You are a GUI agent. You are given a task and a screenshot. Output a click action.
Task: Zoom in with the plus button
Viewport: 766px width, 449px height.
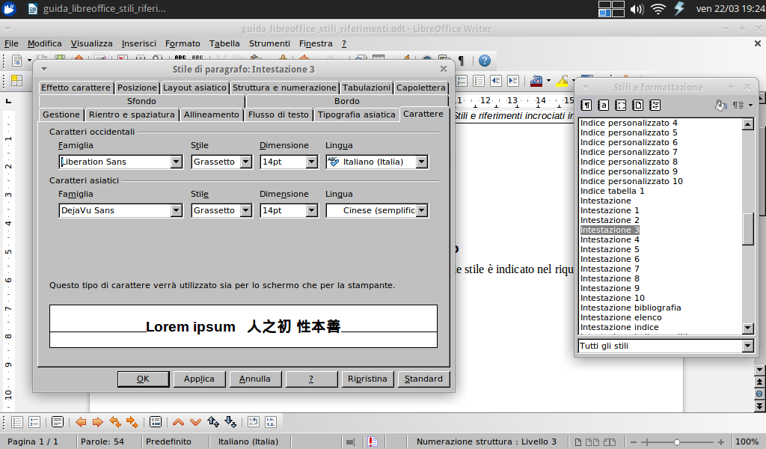point(721,442)
